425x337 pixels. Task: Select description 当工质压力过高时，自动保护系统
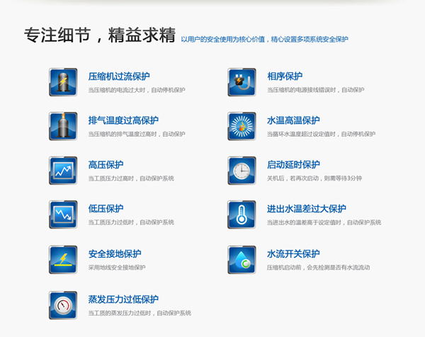pyautogui.click(x=131, y=178)
